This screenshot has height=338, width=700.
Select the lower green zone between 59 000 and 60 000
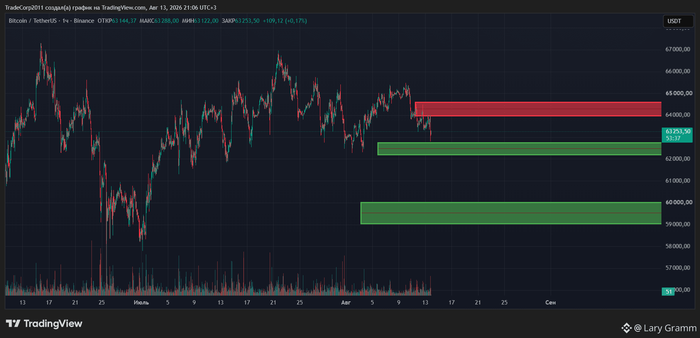[511, 213]
